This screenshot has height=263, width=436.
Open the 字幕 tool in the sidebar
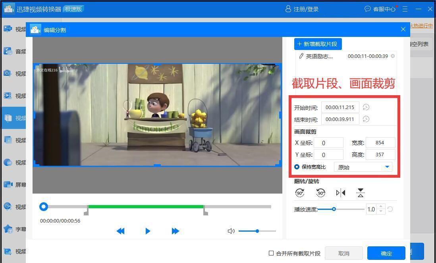click(14, 229)
